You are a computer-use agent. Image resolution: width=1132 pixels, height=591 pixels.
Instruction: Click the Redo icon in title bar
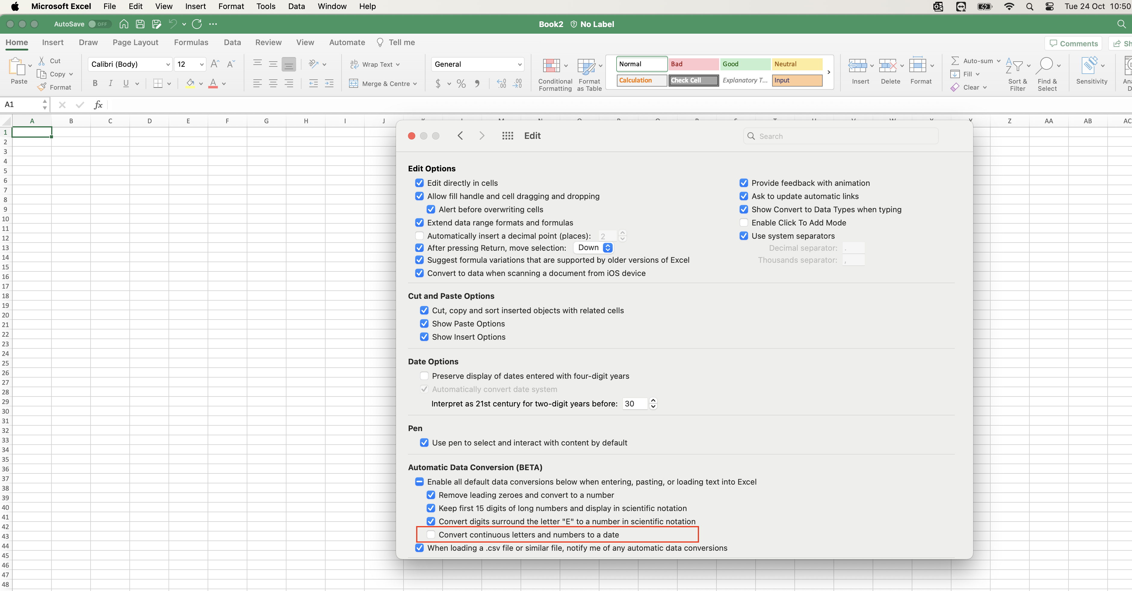click(197, 24)
